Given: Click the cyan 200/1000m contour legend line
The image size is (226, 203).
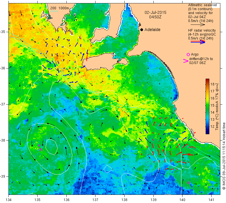Looking at the screenshot, I should click(54, 11).
